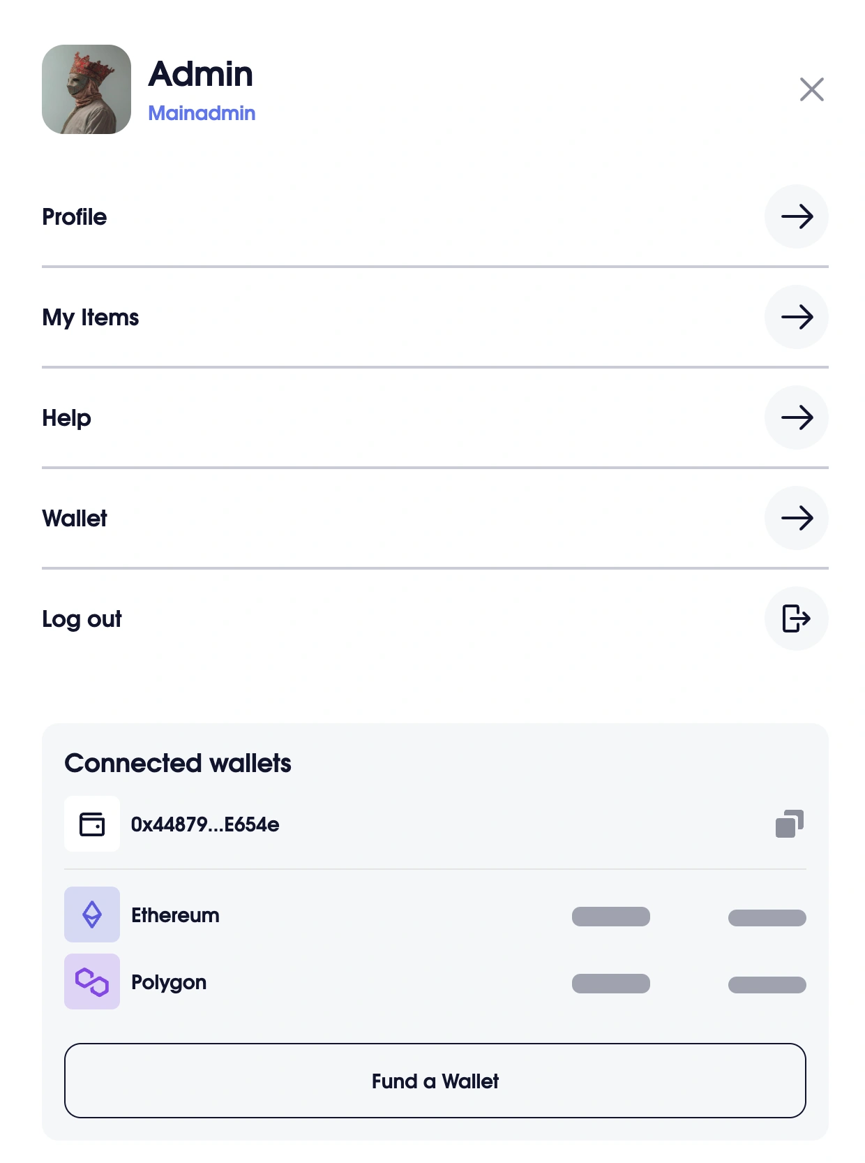
Task: Close the admin account panel
Action: click(811, 89)
